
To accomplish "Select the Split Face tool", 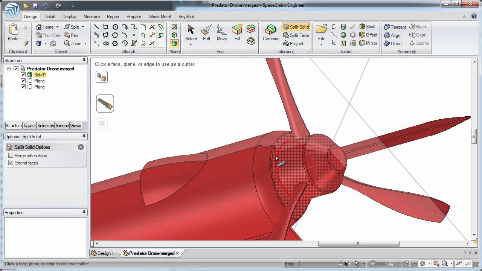I will [296, 35].
